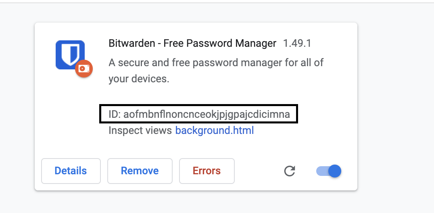Click blank white card area below the logo
Image resolution: width=434 pixels, height=213 pixels.
click(x=69, y=117)
